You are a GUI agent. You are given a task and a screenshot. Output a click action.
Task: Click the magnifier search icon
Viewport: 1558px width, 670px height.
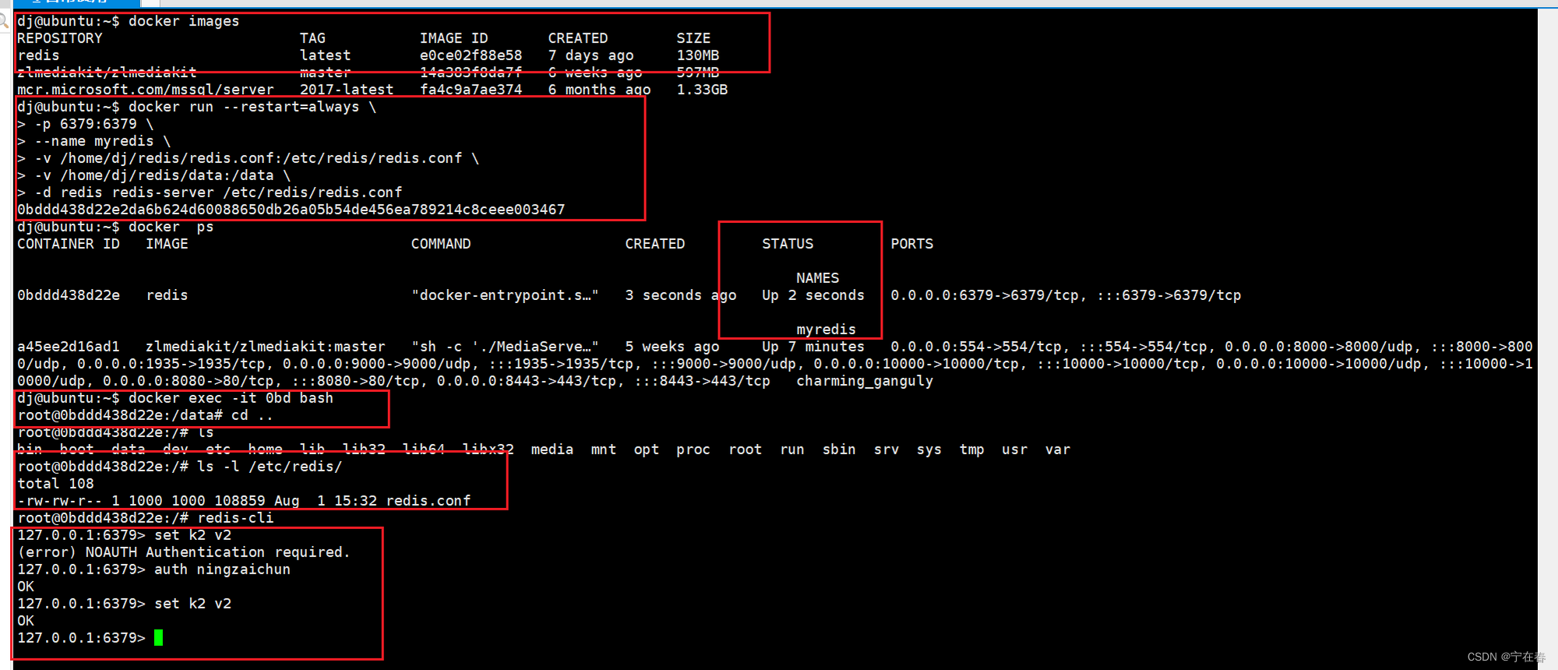click(x=3, y=21)
